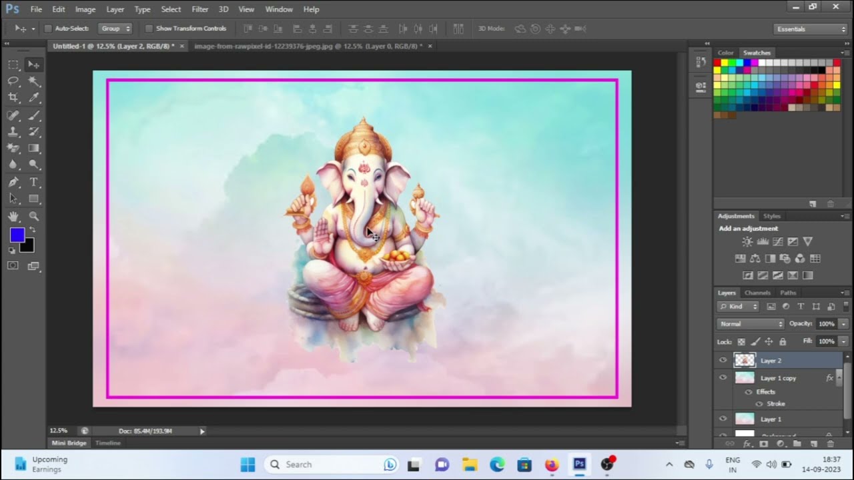Click the Layer 2 thumbnail

(x=745, y=360)
